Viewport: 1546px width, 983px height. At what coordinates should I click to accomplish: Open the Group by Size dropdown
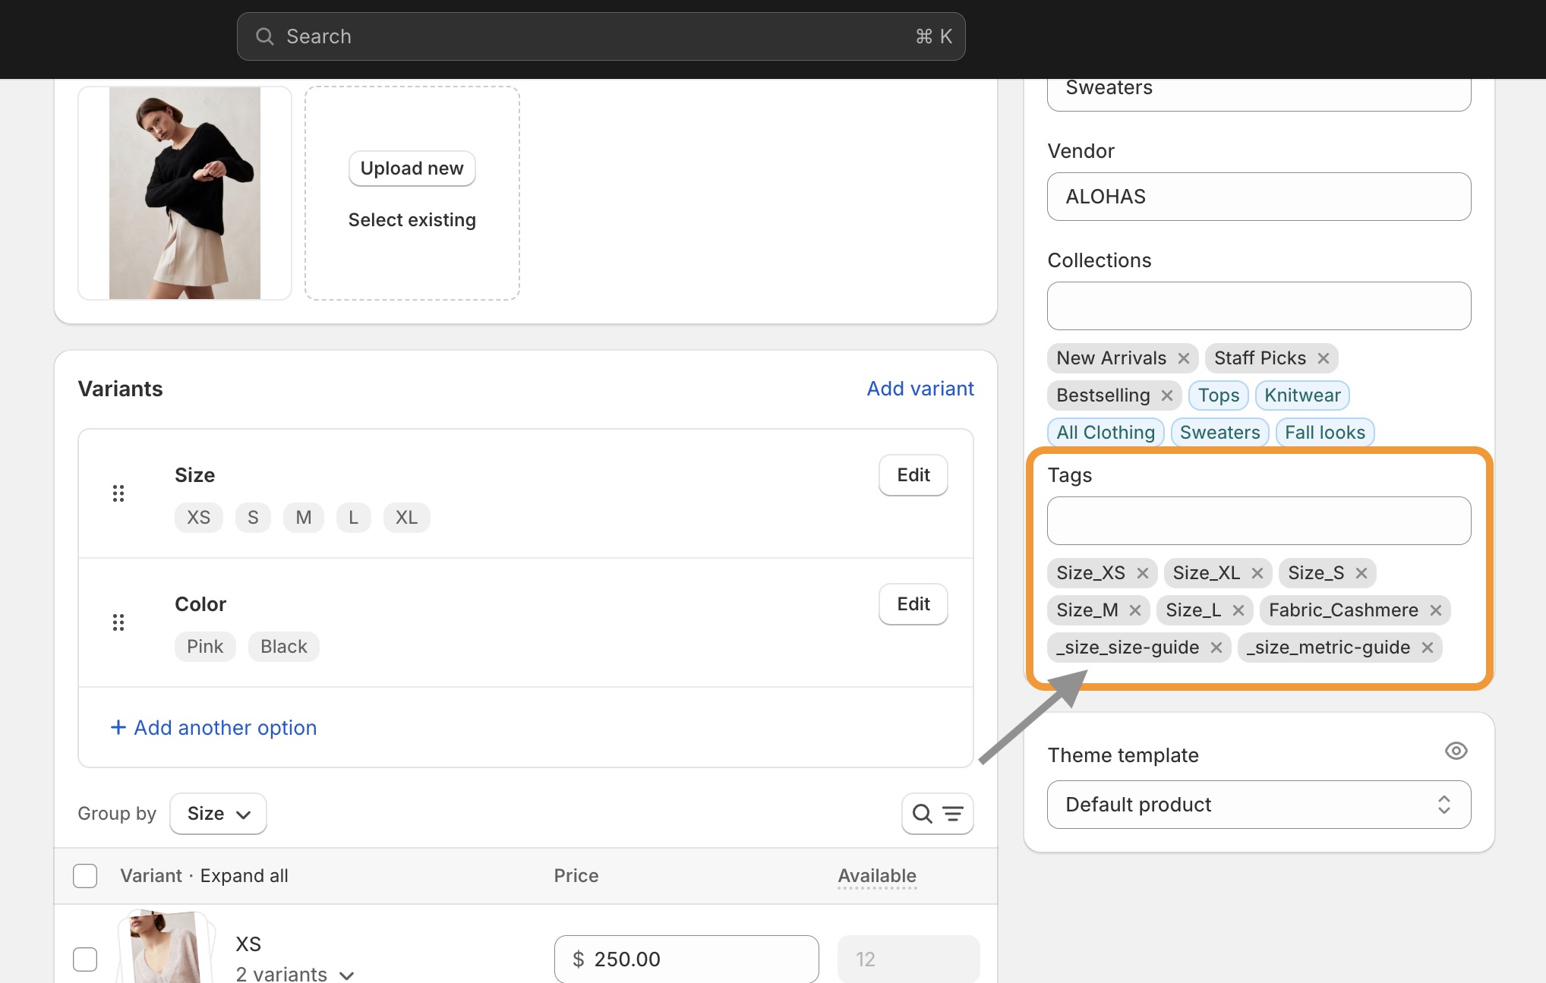[x=218, y=814]
